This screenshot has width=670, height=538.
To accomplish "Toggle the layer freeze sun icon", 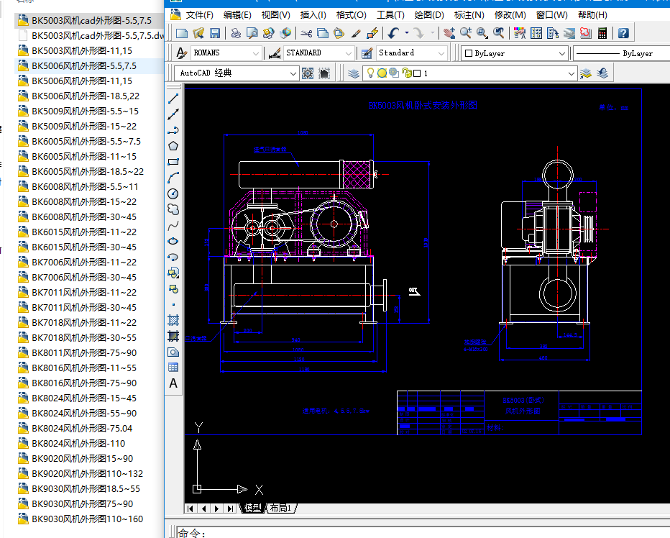I will coord(382,73).
